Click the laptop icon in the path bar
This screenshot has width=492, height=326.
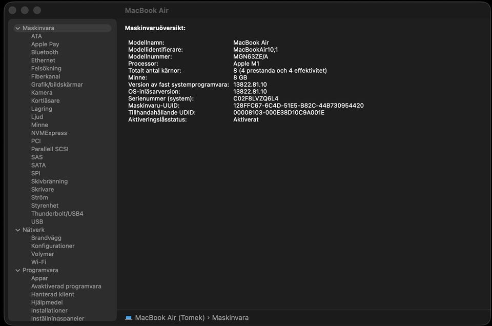pos(129,317)
